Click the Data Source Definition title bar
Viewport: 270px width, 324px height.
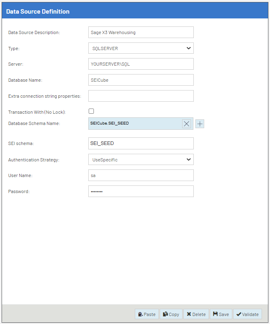pos(135,12)
